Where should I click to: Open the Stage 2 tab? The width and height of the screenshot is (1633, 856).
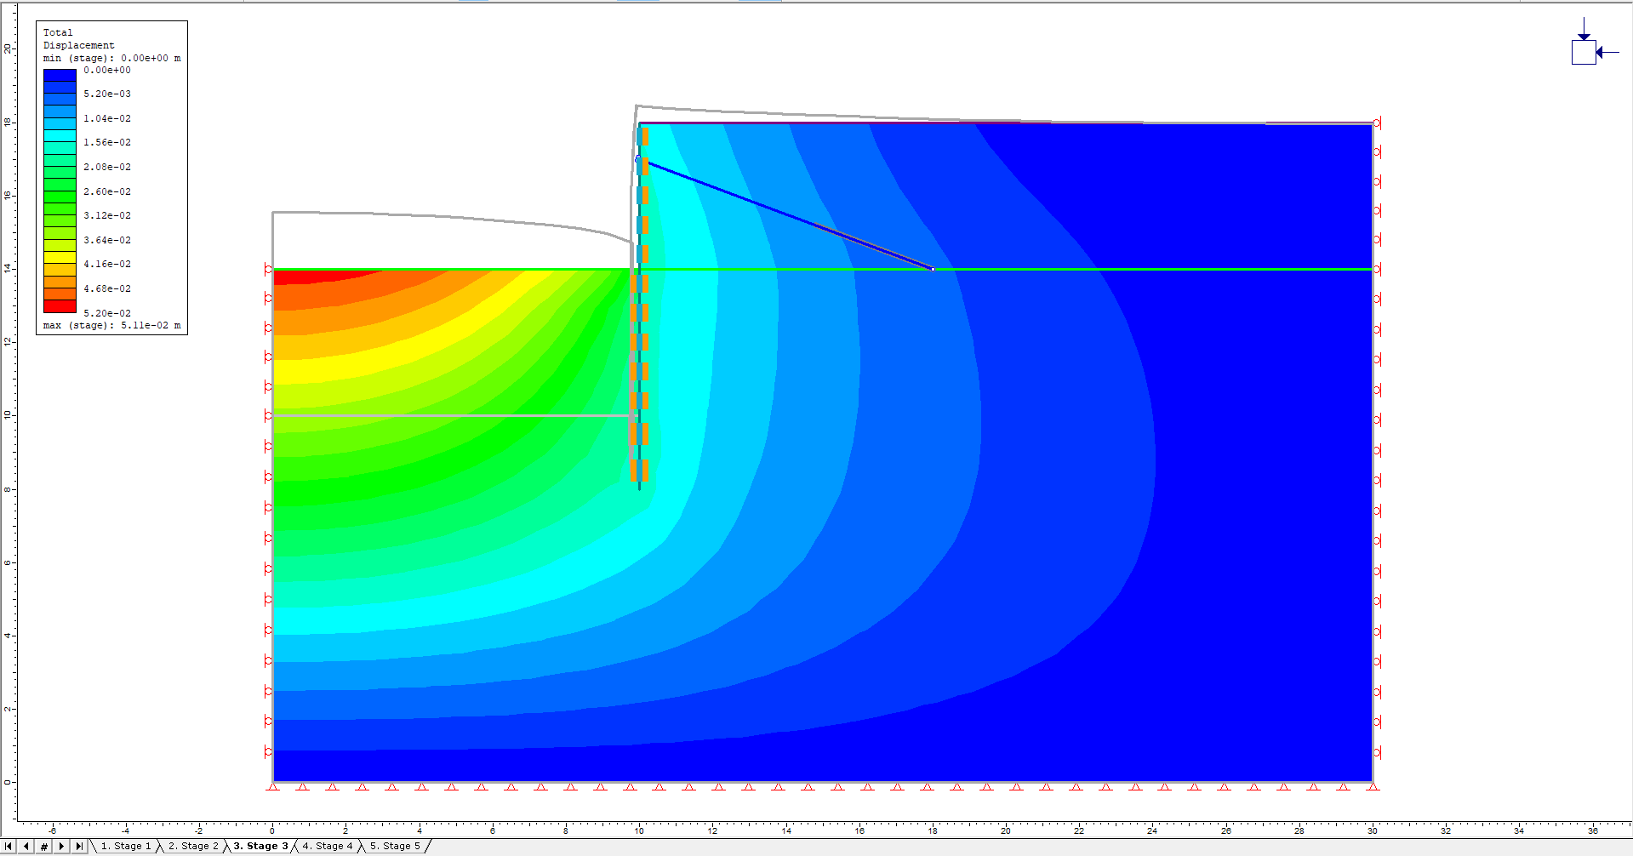(x=193, y=846)
